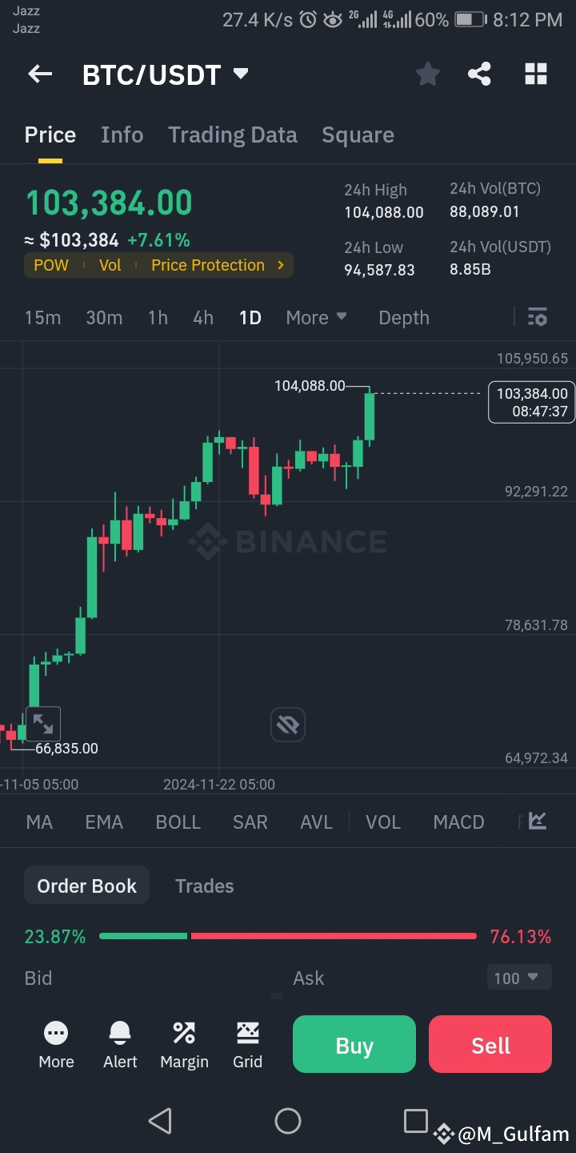Toggle chart visibility crossed-eye icon
Image resolution: width=576 pixels, height=1153 pixels.
coord(288,725)
